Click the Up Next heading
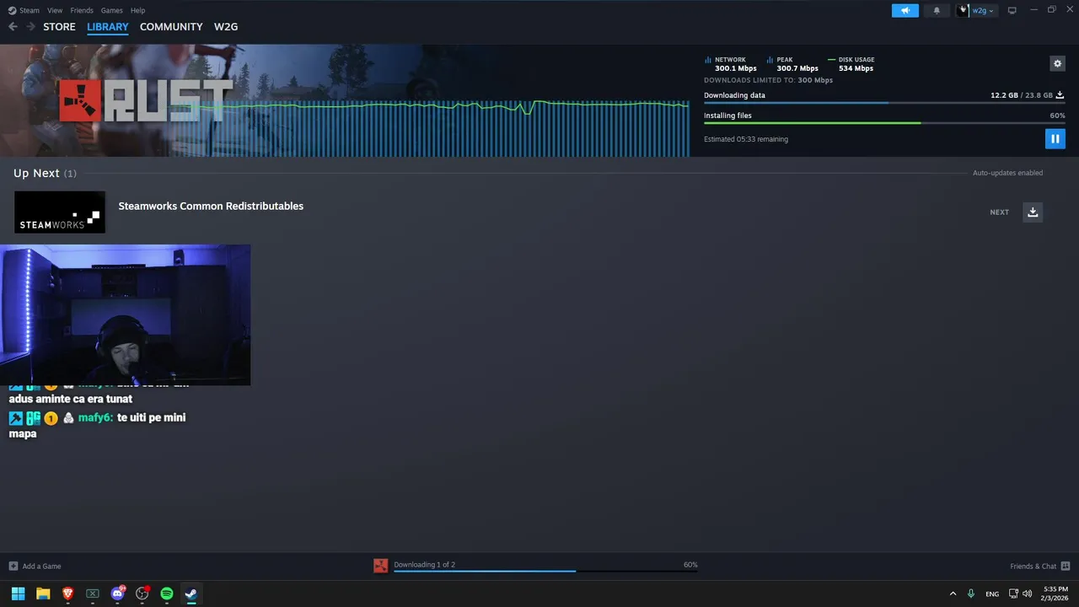Screen dimensions: 1079x607 [x=36, y=173]
